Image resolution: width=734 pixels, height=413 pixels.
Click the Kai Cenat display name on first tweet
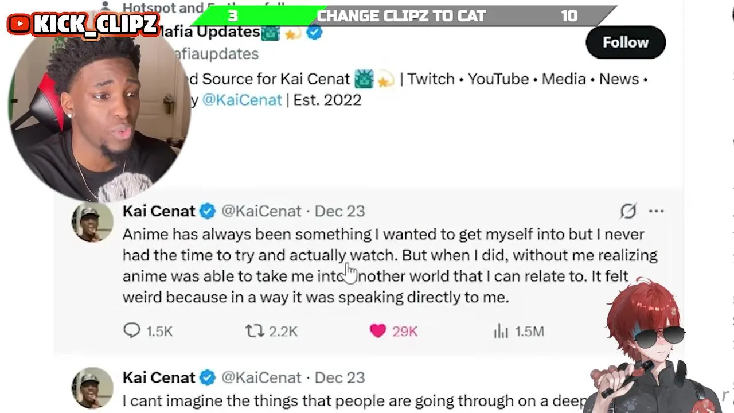159,211
